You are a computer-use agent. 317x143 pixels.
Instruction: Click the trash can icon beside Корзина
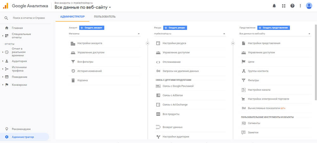[73, 80]
